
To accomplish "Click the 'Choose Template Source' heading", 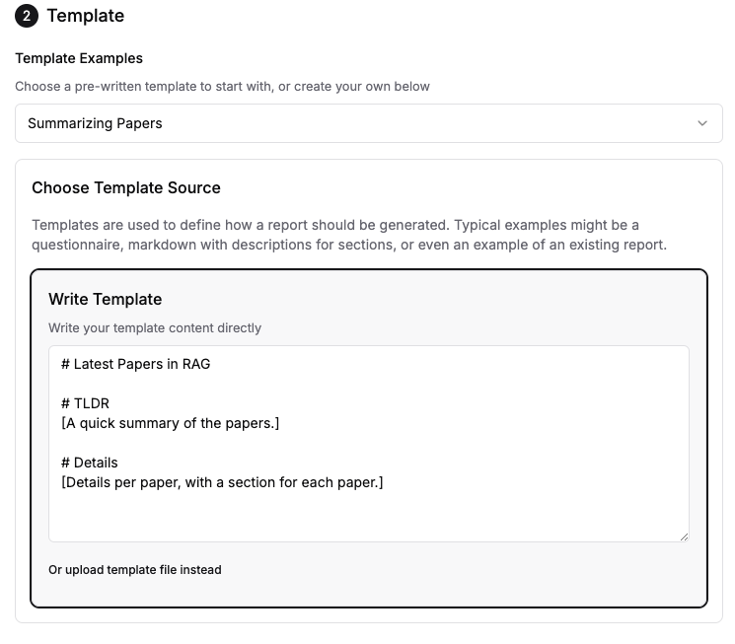I will (126, 187).
